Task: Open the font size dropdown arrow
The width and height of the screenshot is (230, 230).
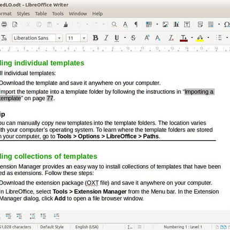Action: tap(84, 38)
